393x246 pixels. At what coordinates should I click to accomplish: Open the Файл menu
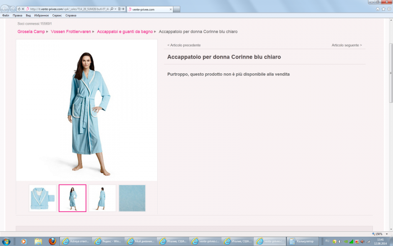pyautogui.click(x=5, y=15)
